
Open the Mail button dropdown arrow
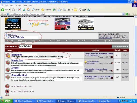(61, 10)
